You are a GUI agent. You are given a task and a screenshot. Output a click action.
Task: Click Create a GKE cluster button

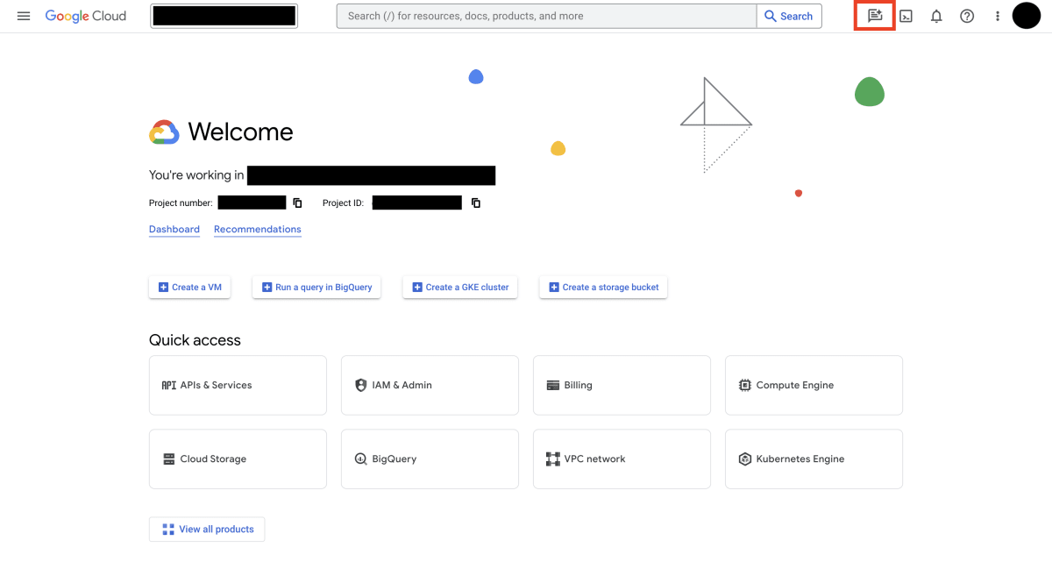(460, 287)
